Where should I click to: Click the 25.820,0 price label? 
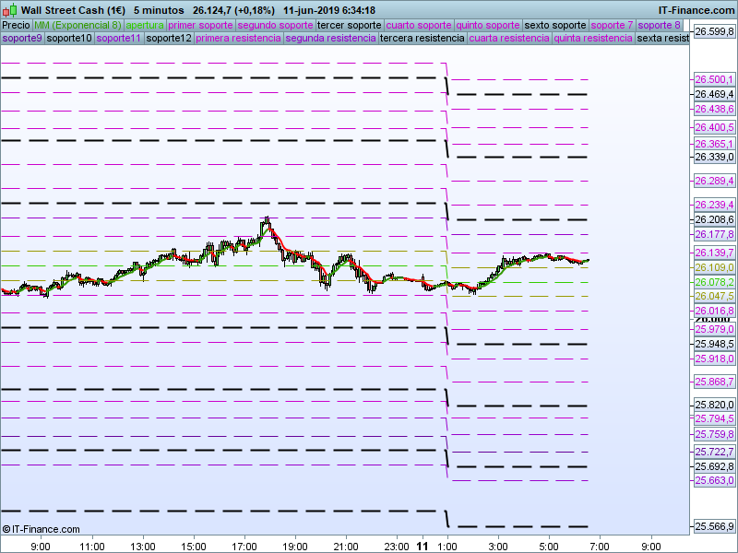(x=714, y=405)
